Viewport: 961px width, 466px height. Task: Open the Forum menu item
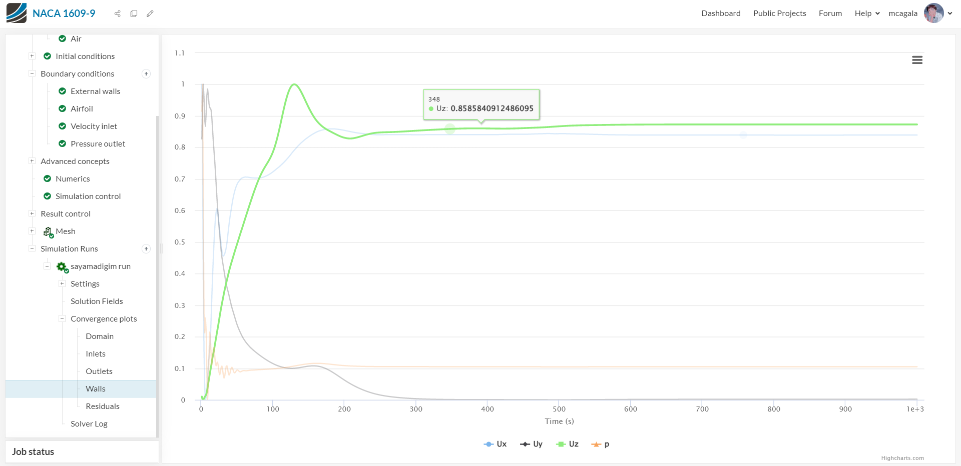point(830,13)
